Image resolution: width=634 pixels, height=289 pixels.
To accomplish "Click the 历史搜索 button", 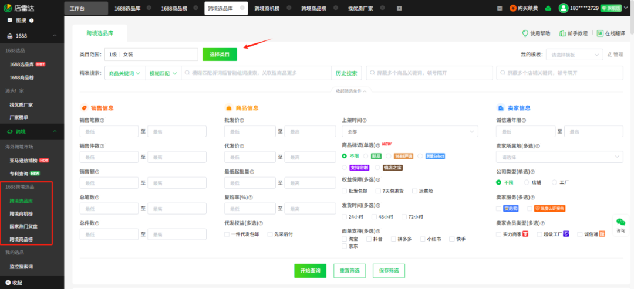I will coord(346,73).
